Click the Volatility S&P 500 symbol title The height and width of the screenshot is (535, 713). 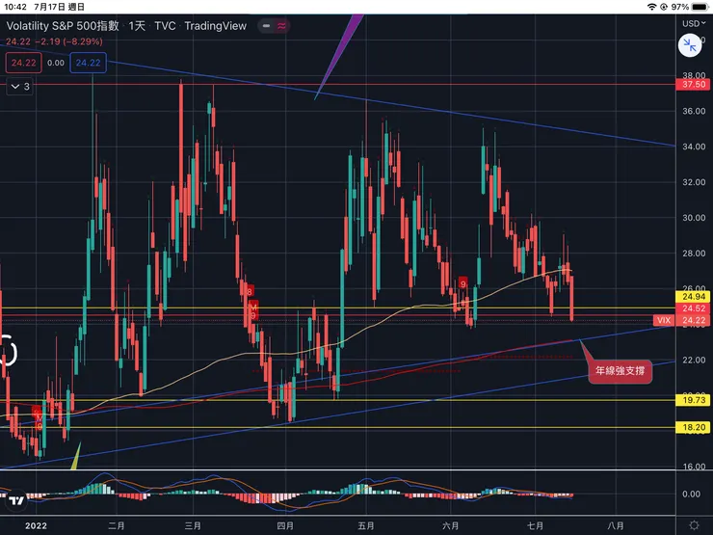(63, 26)
